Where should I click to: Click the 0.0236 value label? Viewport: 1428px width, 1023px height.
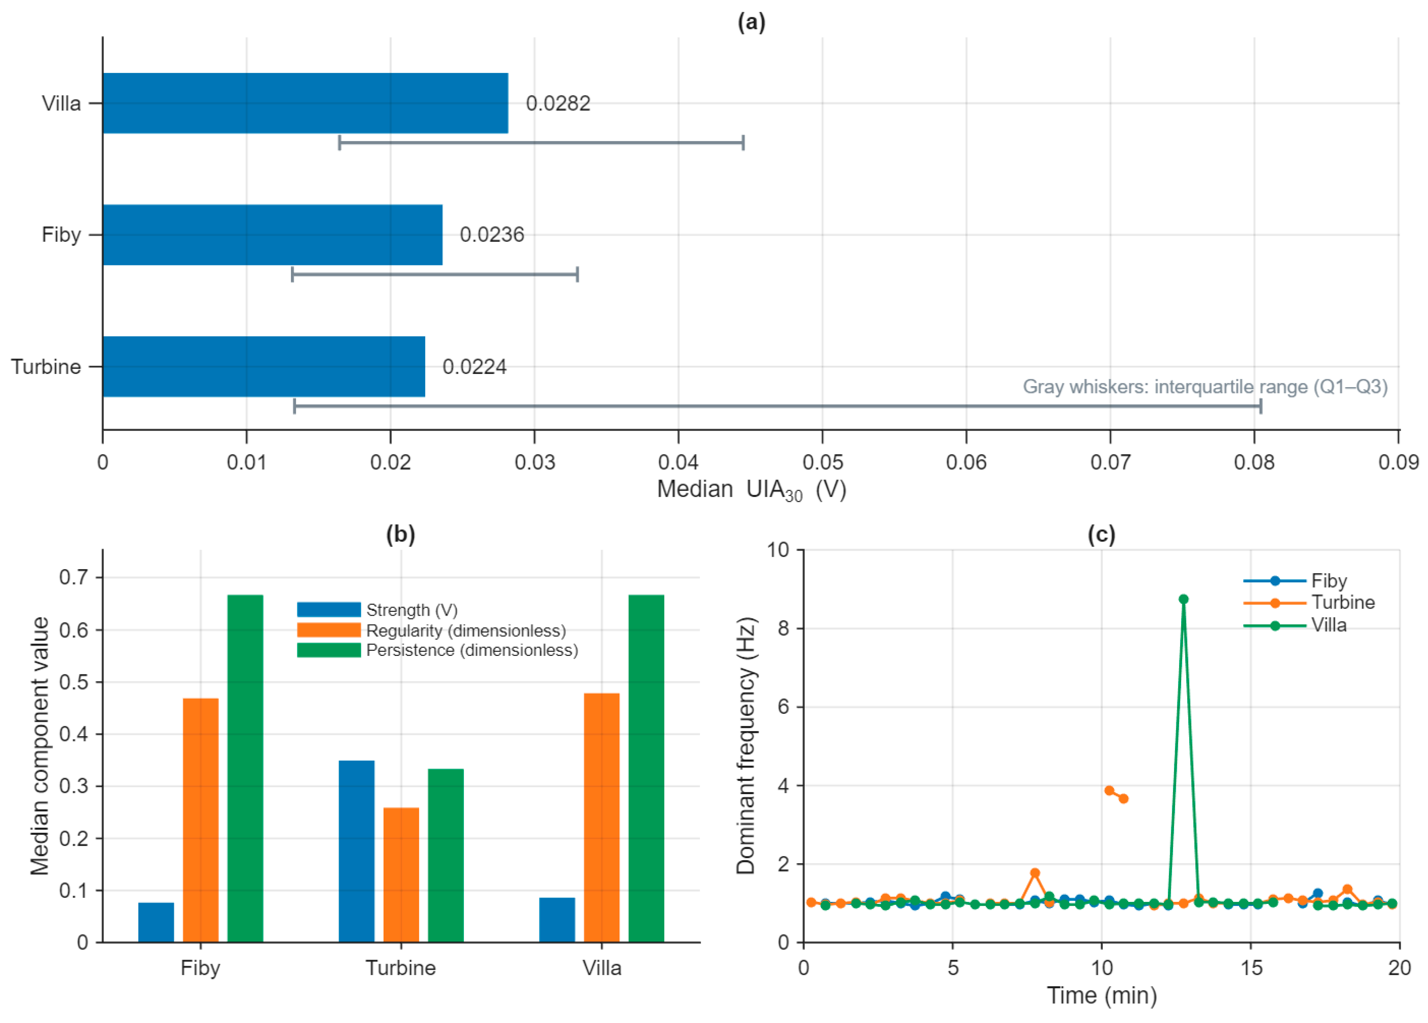pyautogui.click(x=492, y=235)
